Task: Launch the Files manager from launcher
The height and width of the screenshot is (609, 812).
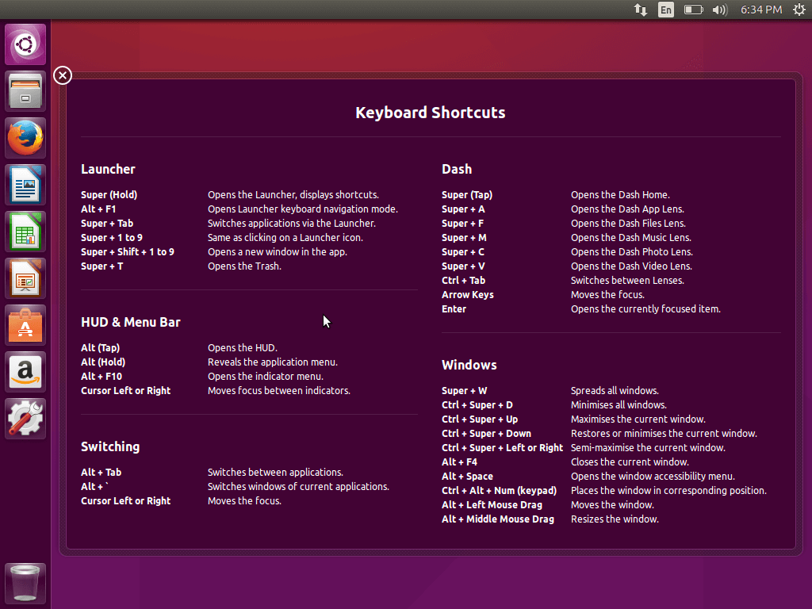Action: (26, 91)
